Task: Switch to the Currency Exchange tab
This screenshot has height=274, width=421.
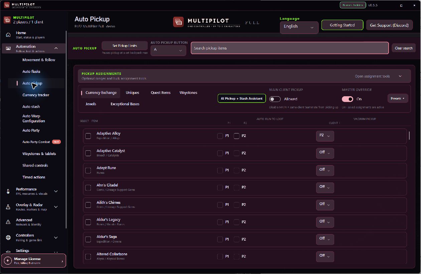Action: click(x=101, y=93)
